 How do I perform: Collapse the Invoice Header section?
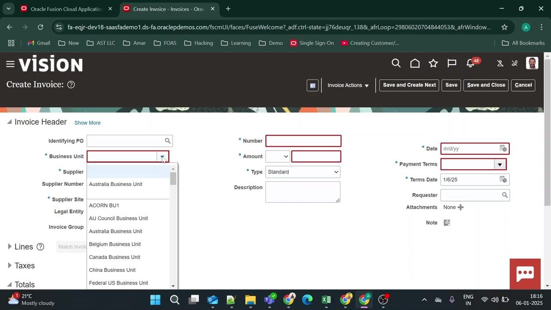tap(9, 122)
